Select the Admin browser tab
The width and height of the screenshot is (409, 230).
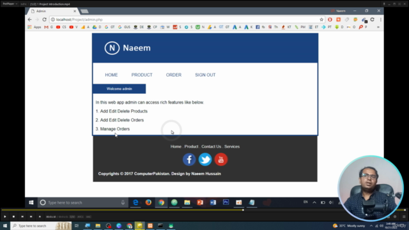(54, 11)
